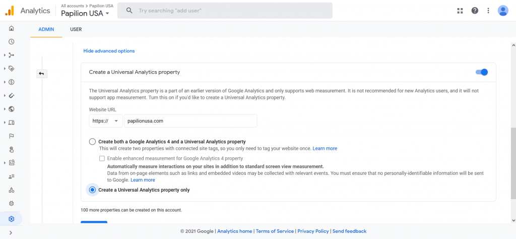The height and width of the screenshot is (239, 516).
Task: Click '100 more properties can be created' text
Action: [132, 210]
